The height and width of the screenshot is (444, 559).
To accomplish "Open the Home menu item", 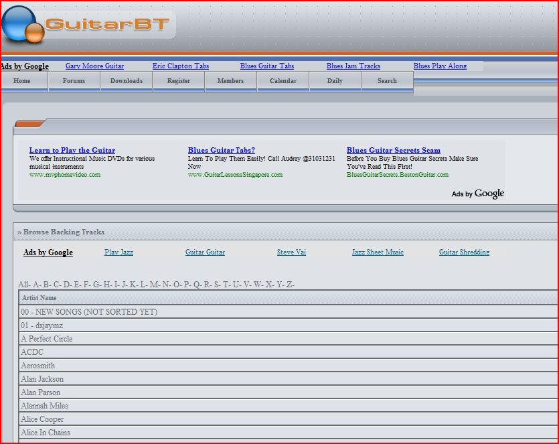I will [21, 81].
